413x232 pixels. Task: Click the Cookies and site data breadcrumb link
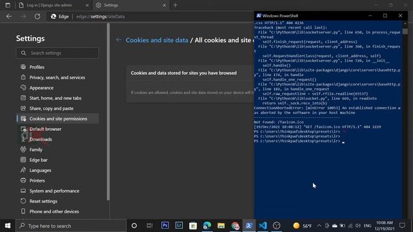click(157, 40)
